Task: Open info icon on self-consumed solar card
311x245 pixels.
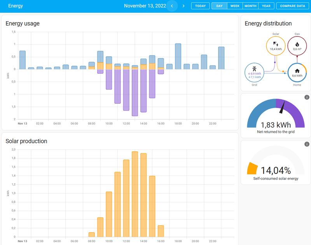Action: click(x=306, y=144)
